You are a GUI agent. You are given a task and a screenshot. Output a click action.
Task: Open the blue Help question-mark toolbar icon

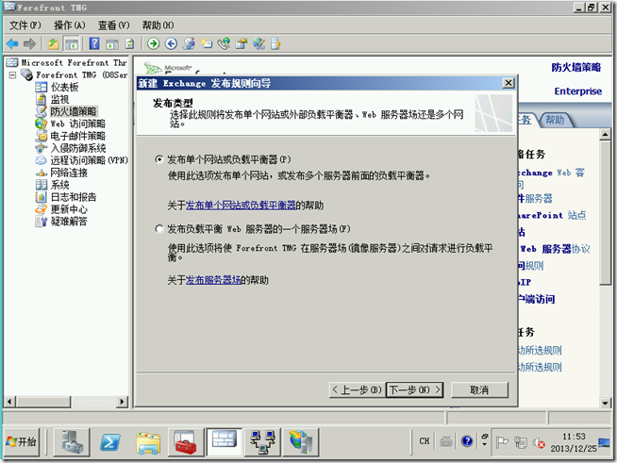94,43
